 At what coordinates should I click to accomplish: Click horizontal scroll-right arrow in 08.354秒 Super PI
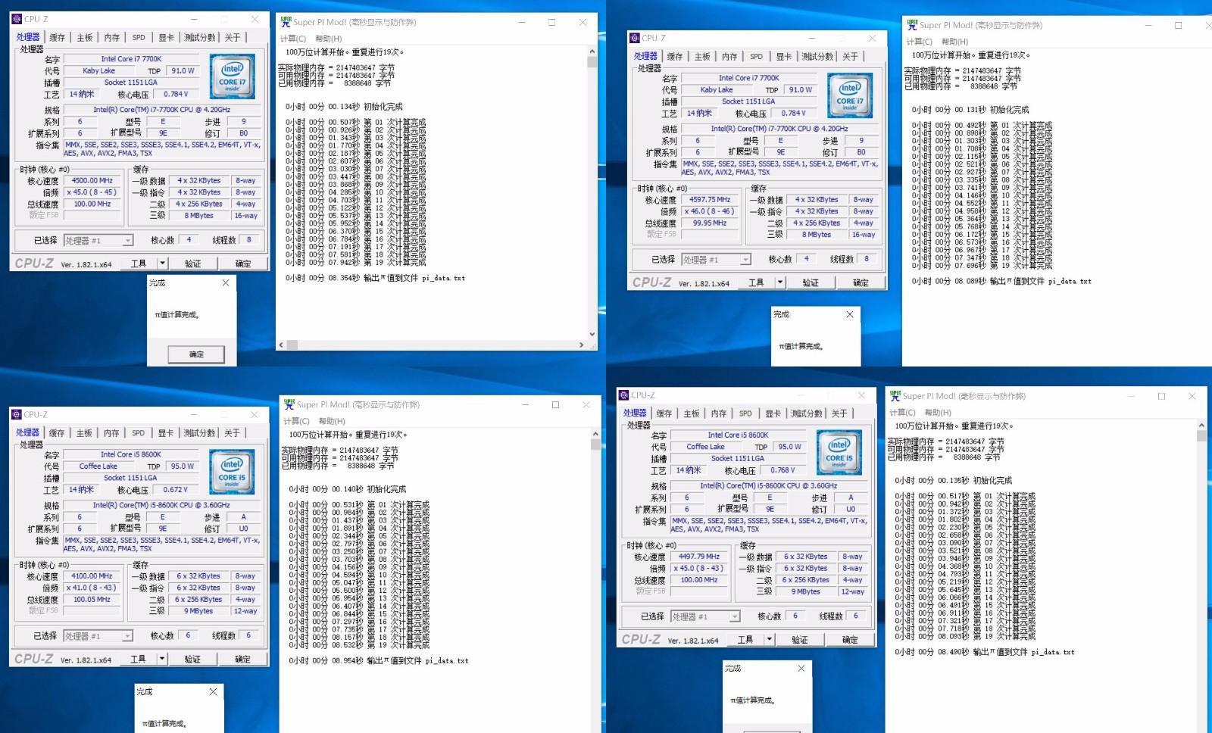click(581, 345)
